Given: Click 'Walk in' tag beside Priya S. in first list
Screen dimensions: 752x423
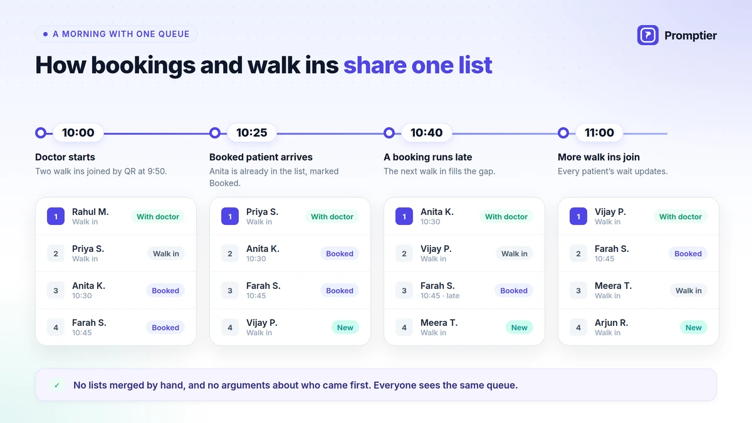Looking at the screenshot, I should pos(166,254).
